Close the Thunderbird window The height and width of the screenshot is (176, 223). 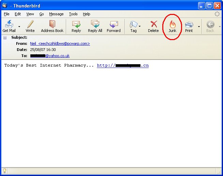tap(217, 6)
